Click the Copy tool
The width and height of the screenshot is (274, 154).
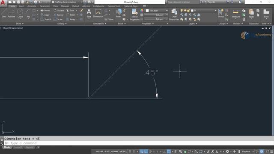[x=45, y=15]
